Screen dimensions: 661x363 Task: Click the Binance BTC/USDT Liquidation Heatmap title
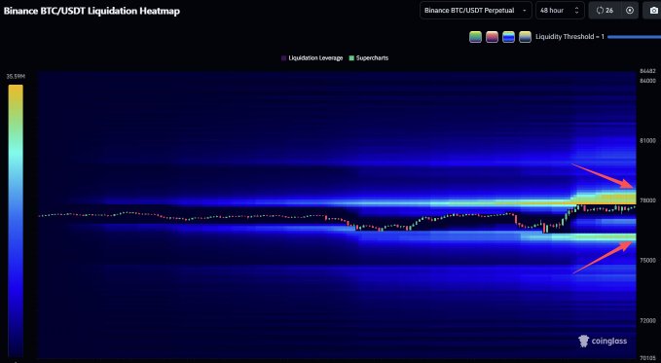pos(92,11)
